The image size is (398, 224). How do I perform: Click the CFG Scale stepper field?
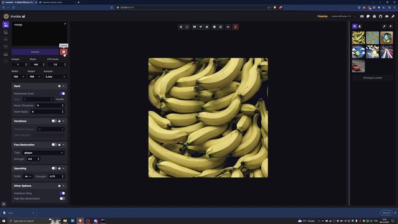57,65
